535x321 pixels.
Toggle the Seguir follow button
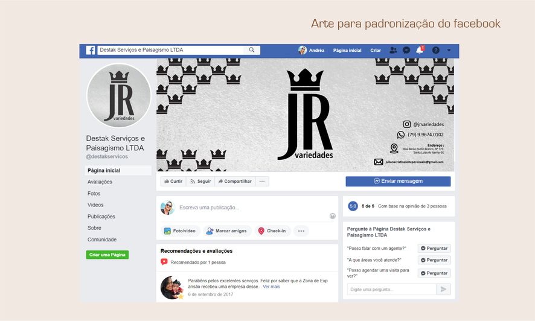pos(200,181)
